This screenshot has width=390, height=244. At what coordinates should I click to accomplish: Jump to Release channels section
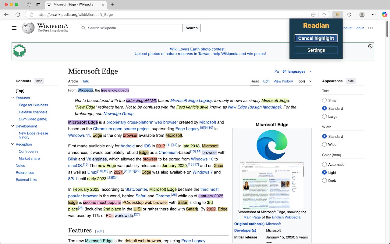tap(33, 112)
